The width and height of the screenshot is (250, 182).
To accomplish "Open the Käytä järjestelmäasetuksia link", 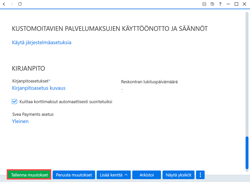I will 41,42.
